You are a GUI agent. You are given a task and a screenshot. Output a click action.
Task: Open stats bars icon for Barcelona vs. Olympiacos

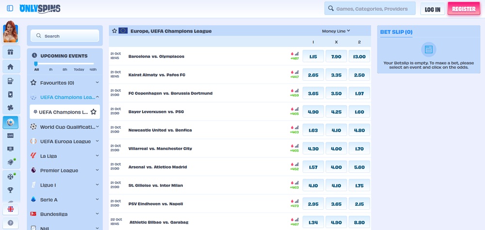pyautogui.click(x=297, y=54)
